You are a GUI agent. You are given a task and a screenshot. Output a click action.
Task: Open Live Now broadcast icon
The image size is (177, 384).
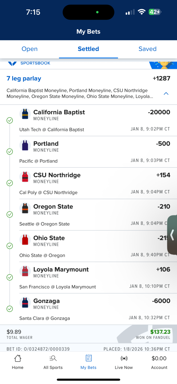tap(124, 358)
